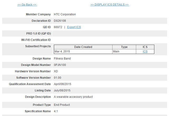The width and height of the screenshot is (169, 116).
Task: Open the DISPLAY ICS DETAILS link
Action: [110, 4]
